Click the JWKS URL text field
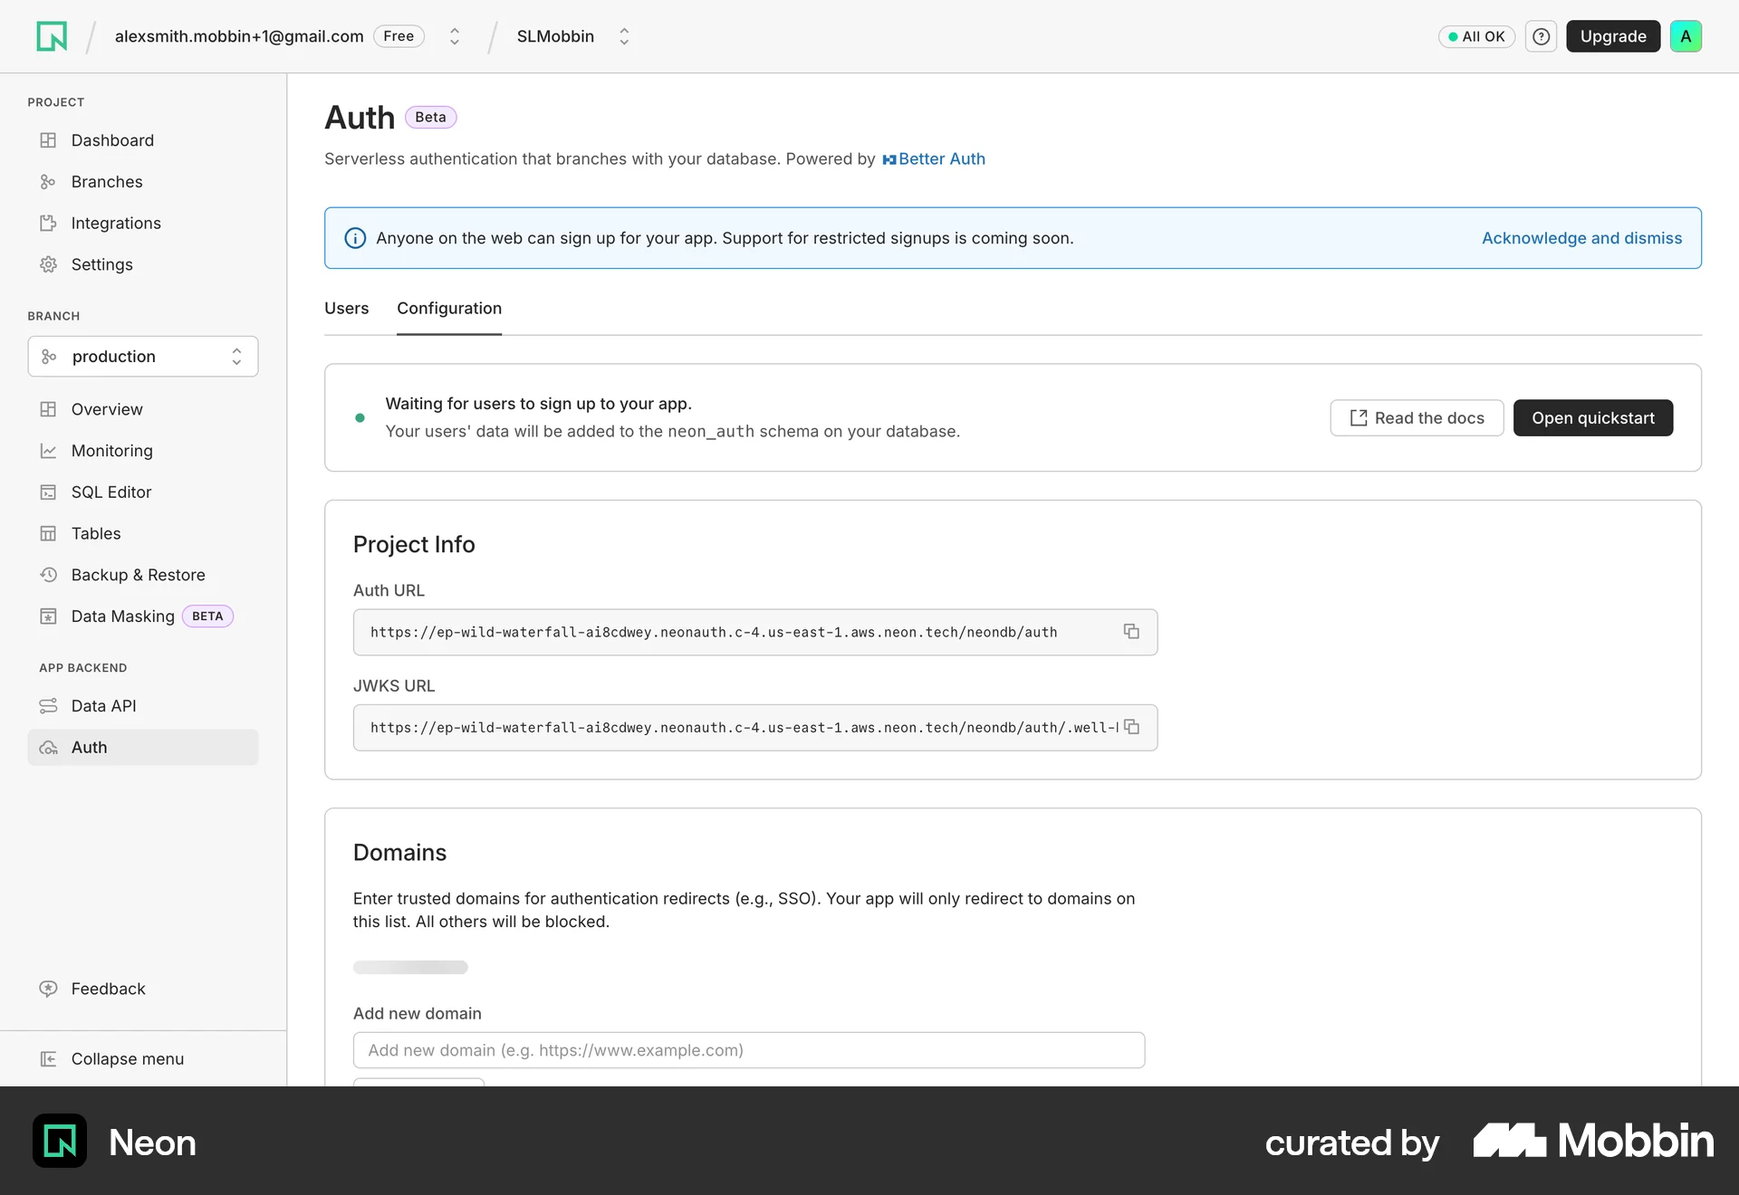Screen dimensions: 1739x1195 click(755, 728)
